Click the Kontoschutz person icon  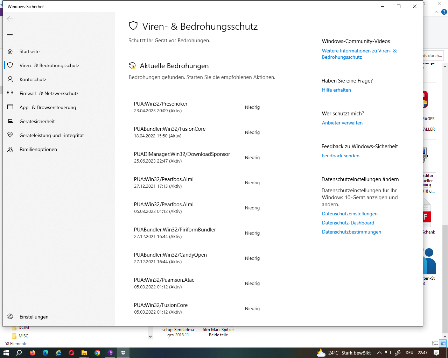pyautogui.click(x=10, y=79)
